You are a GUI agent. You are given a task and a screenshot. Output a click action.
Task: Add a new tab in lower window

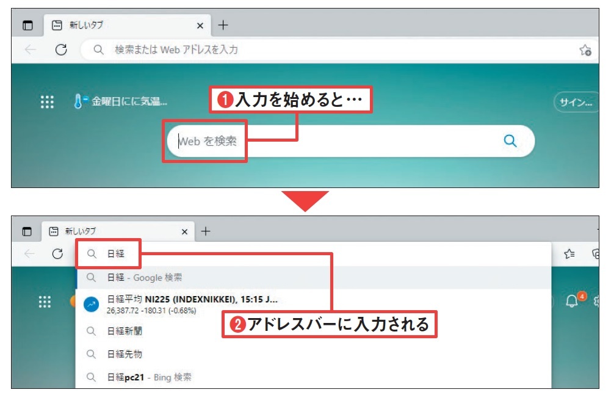(x=206, y=231)
